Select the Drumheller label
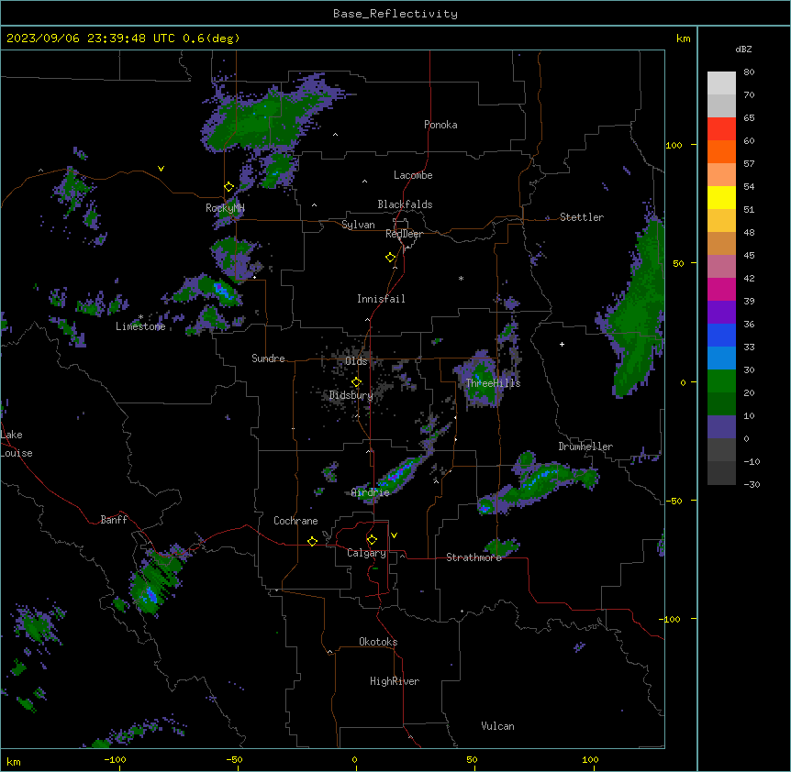 (585, 447)
